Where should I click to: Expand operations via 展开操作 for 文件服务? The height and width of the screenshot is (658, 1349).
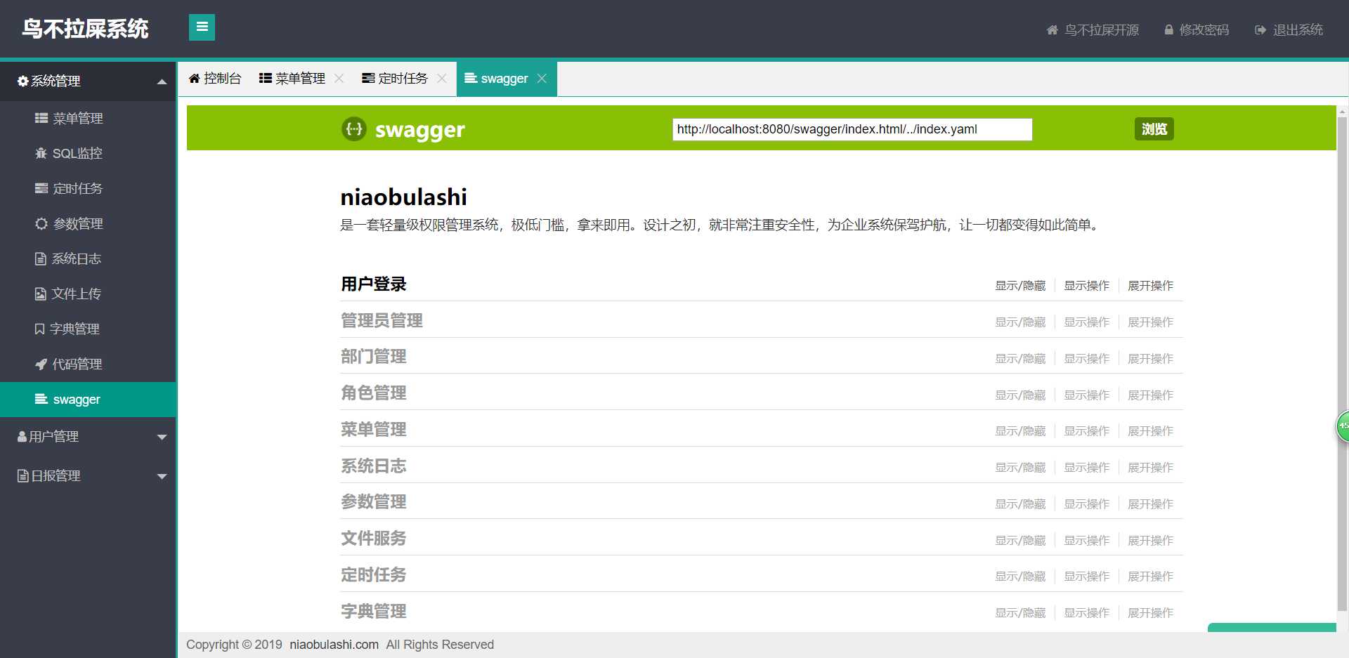(x=1150, y=541)
